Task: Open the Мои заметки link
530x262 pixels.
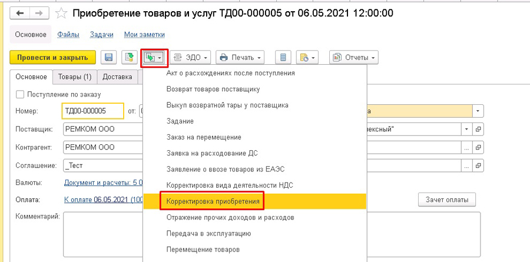Action: (x=144, y=35)
